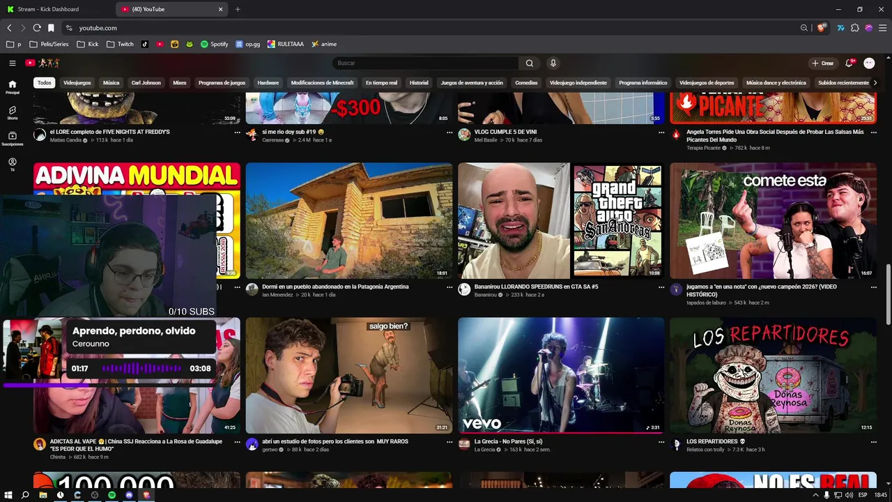Open the vevo concert thumbnail
The width and height of the screenshot is (892, 502).
coord(561,375)
